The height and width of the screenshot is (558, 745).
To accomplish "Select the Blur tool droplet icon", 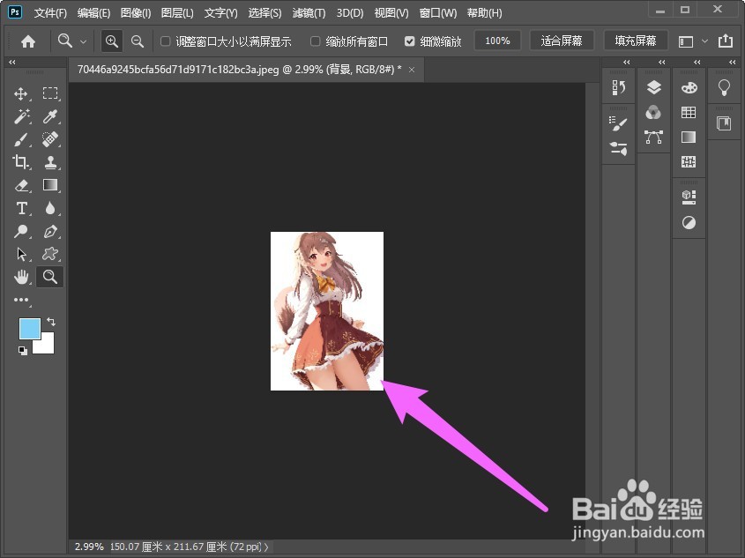I will tap(50, 208).
